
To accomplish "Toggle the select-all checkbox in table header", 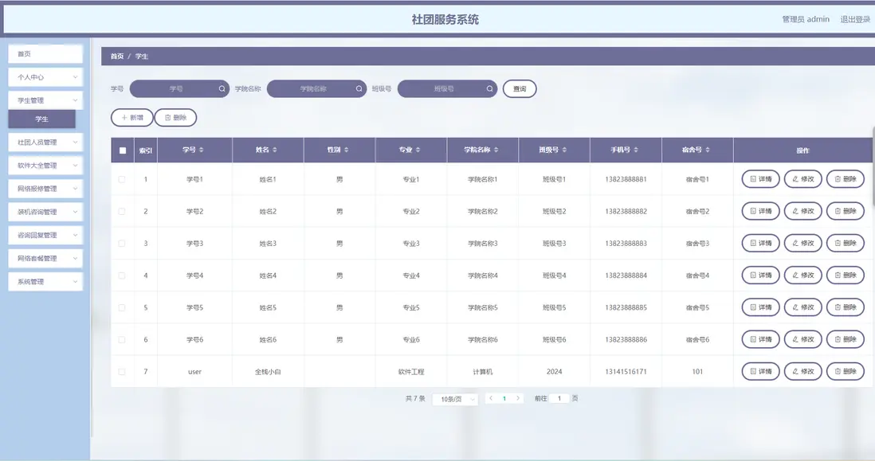I will click(123, 150).
